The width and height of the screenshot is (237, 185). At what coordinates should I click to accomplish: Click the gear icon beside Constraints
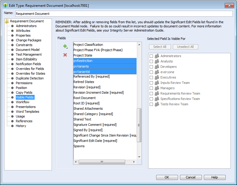coord(13,45)
